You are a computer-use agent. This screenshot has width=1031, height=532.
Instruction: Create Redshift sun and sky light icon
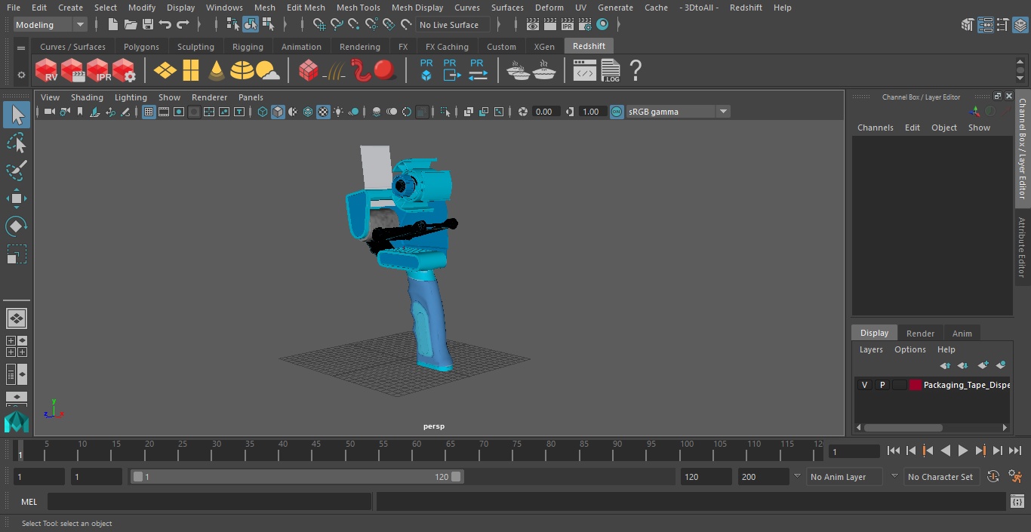pyautogui.click(x=268, y=71)
